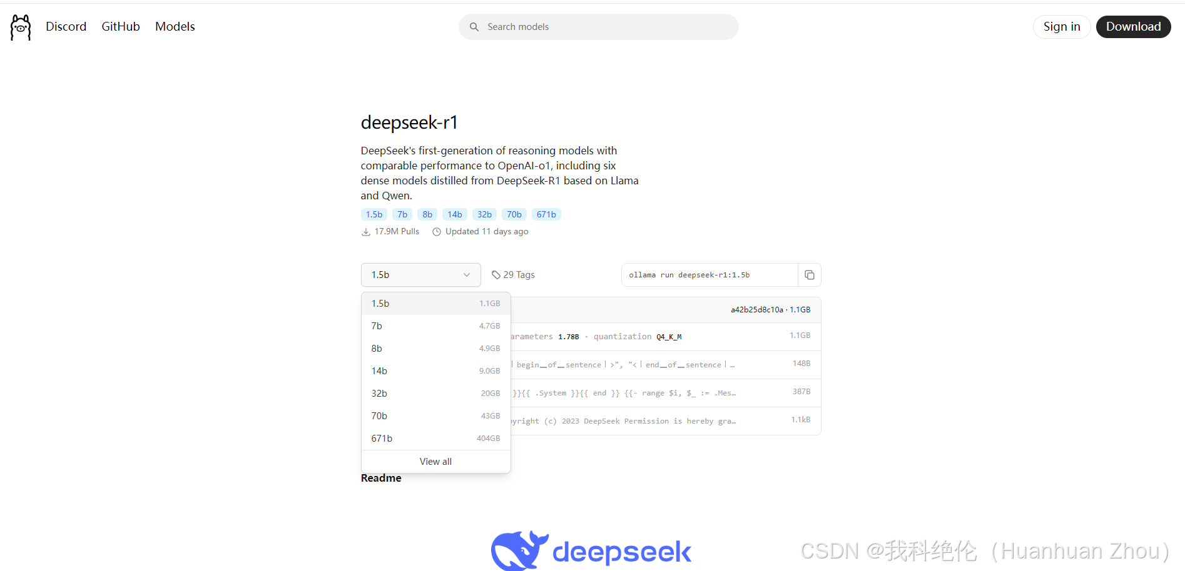1185x571 pixels.
Task: Select the 1.5b size tag badge
Action: click(374, 214)
